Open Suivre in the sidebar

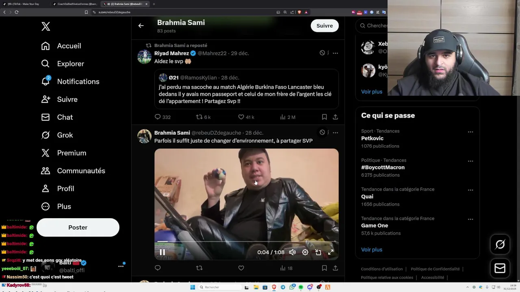59,99
